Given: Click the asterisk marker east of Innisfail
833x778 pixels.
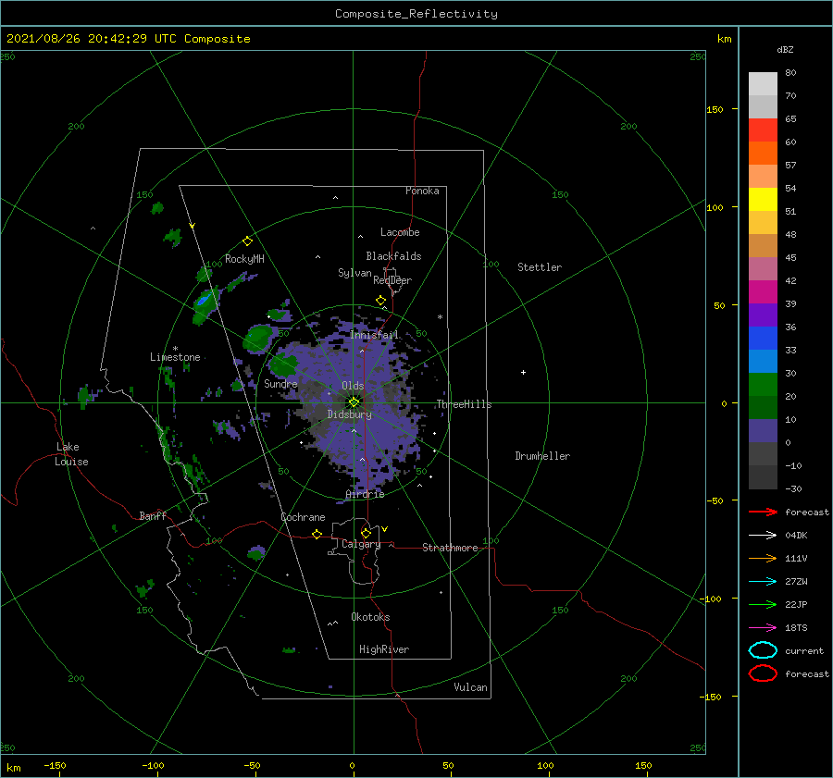Looking at the screenshot, I should 440,317.
